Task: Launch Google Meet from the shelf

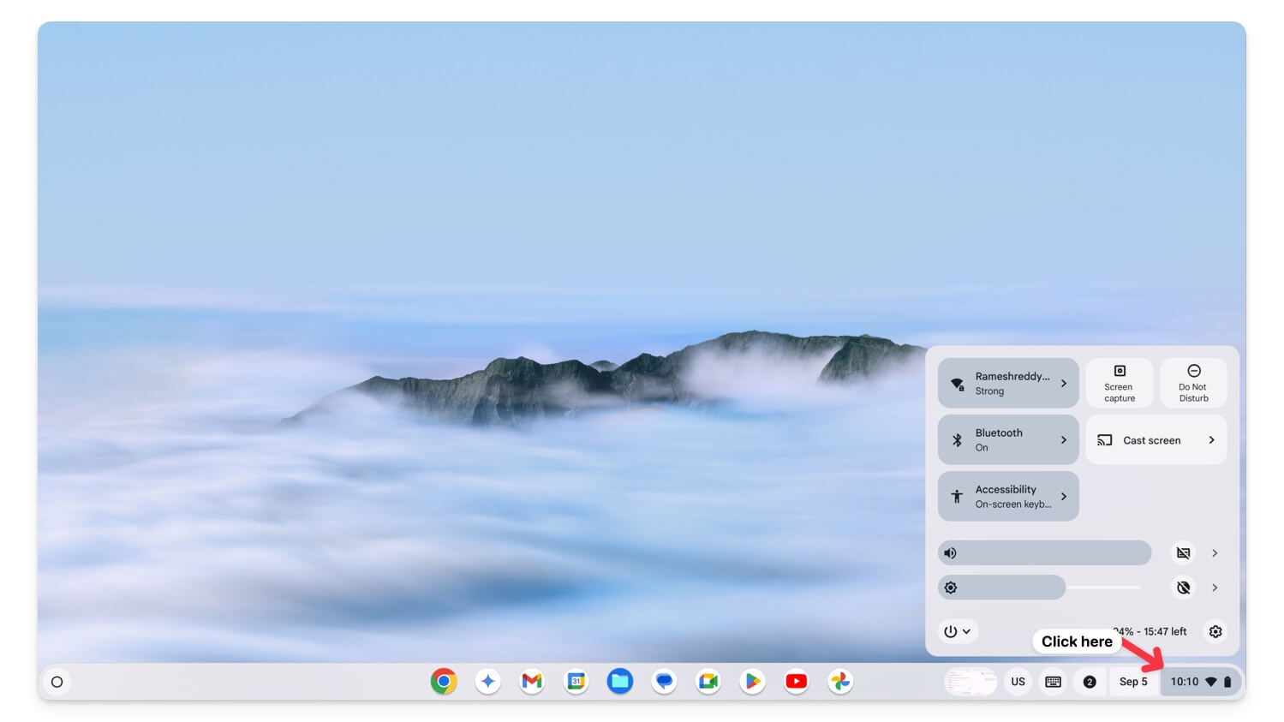Action: tap(708, 682)
